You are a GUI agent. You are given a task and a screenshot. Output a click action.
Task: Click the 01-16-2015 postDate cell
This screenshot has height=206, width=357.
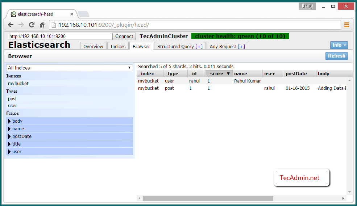(298, 88)
